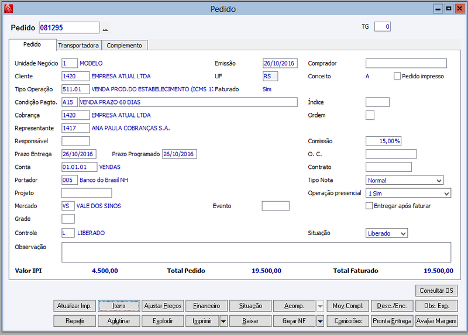This screenshot has height=335, width=468.
Task: Click the Consultar OS button
Action: tap(436, 291)
